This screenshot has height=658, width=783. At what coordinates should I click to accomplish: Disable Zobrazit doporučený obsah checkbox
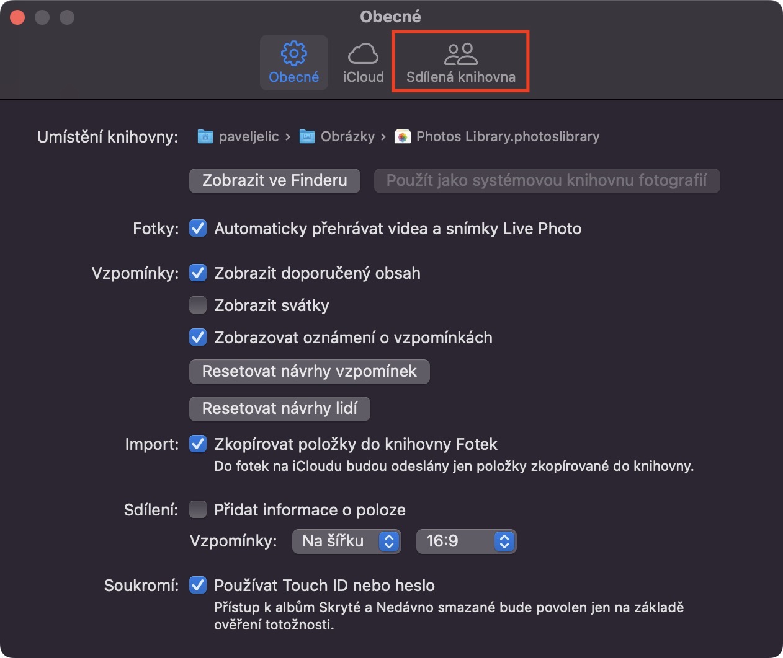pyautogui.click(x=198, y=273)
